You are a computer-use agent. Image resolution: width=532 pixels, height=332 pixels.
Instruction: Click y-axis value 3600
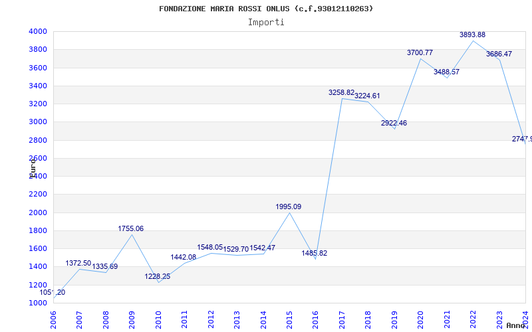[x=39, y=68]
